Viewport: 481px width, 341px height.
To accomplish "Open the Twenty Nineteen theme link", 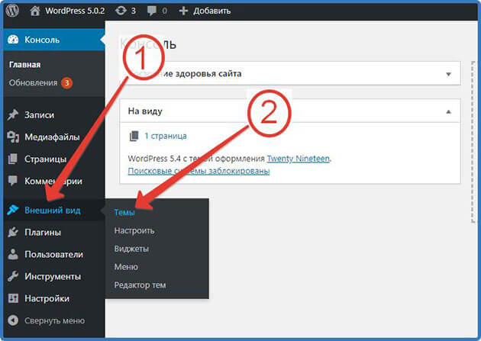I will [x=299, y=159].
